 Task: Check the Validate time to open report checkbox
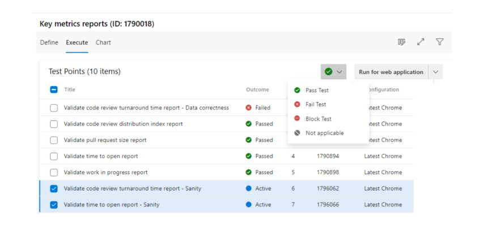tap(54, 157)
